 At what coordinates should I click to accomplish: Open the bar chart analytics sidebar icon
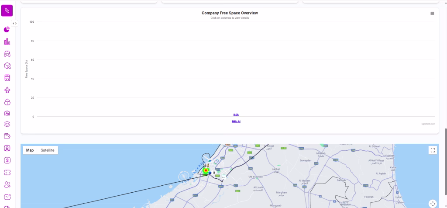coord(7,42)
